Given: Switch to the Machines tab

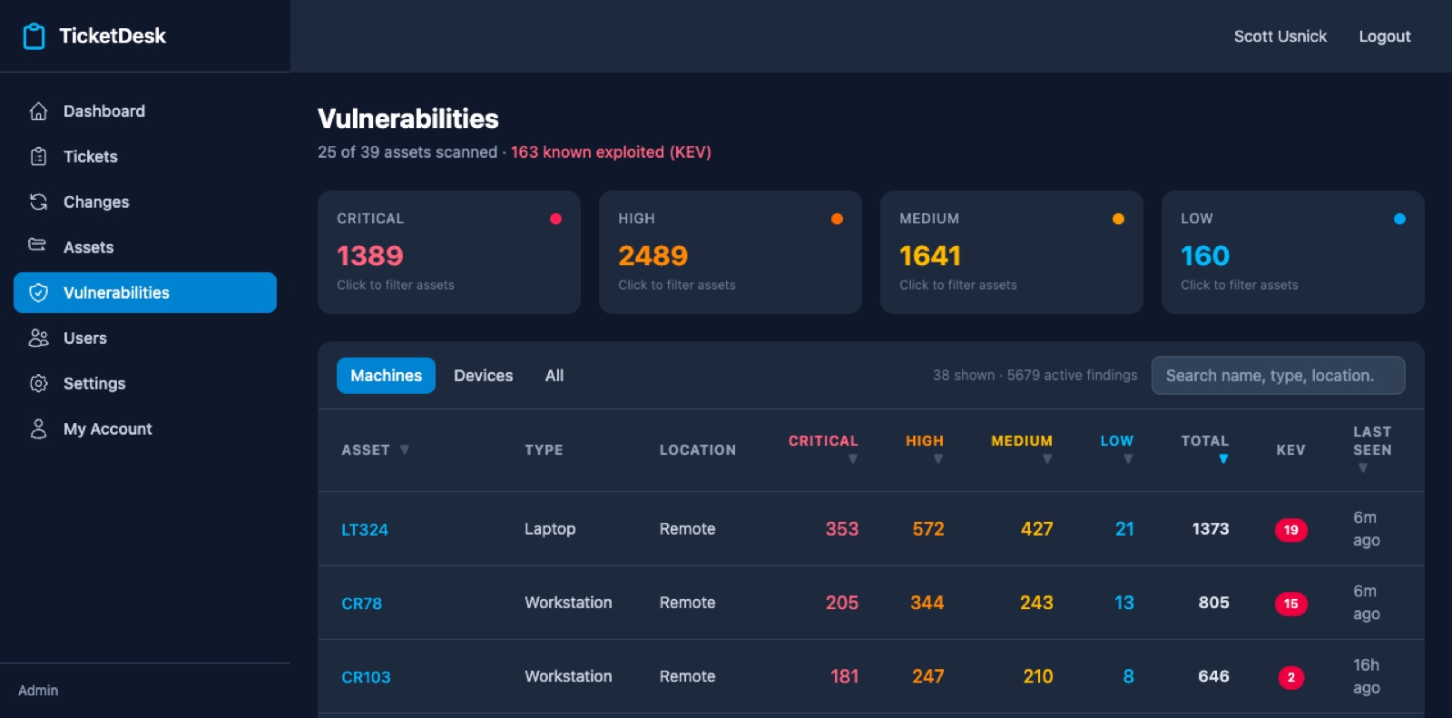Looking at the screenshot, I should pyautogui.click(x=386, y=376).
